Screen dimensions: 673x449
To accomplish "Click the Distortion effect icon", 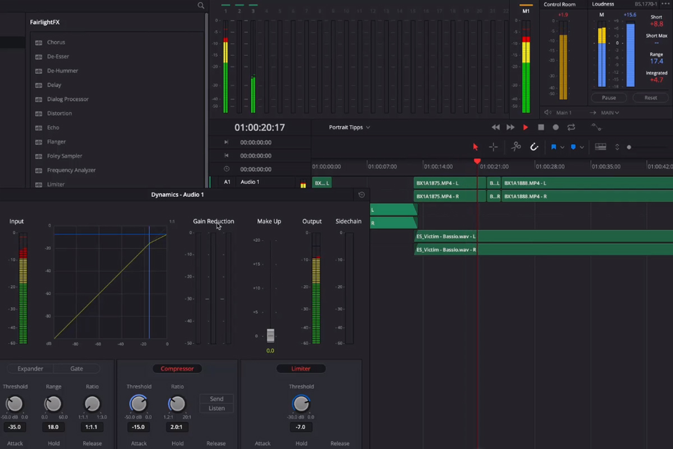I will coord(39,113).
